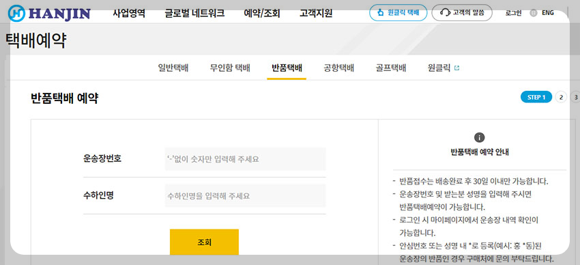The height and width of the screenshot is (265, 580).
Task: Open the 사업영역 menu
Action: (x=129, y=14)
